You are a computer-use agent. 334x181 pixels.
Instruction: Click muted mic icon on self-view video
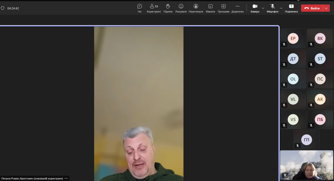coord(285,175)
